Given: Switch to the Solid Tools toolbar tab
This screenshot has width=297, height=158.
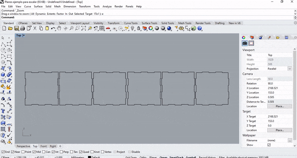Looking at the screenshot, I should 167,23.
